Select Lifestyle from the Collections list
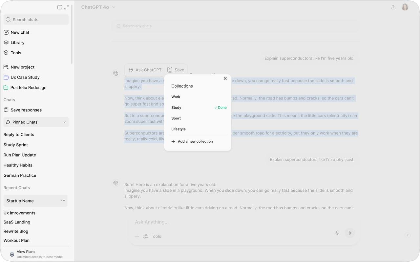Image resolution: width=420 pixels, height=262 pixels. click(x=178, y=129)
